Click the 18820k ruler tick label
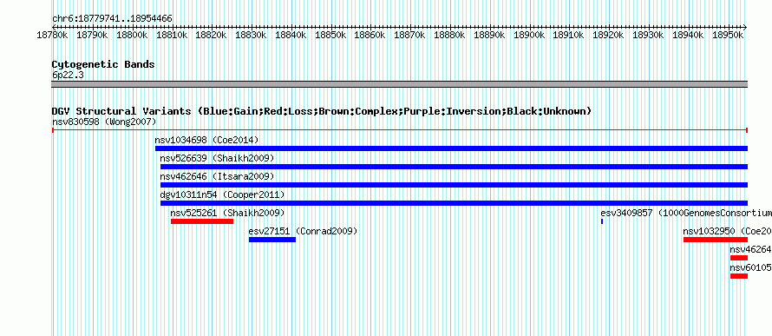Viewport: 772px width, 336px height. coord(212,36)
